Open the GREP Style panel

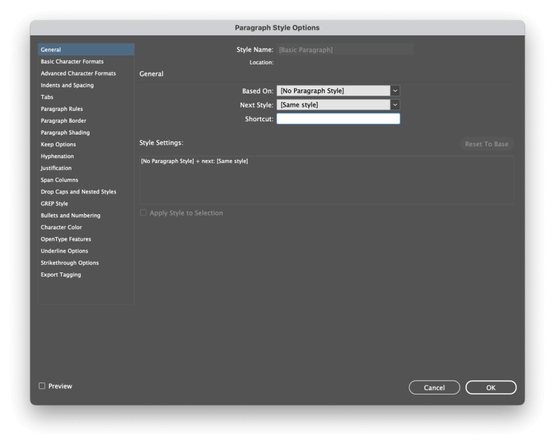coord(54,203)
